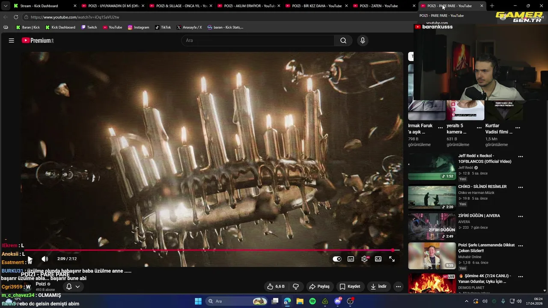Open the player settings gear
Screen dimensions: 548x308
[x=364, y=259]
